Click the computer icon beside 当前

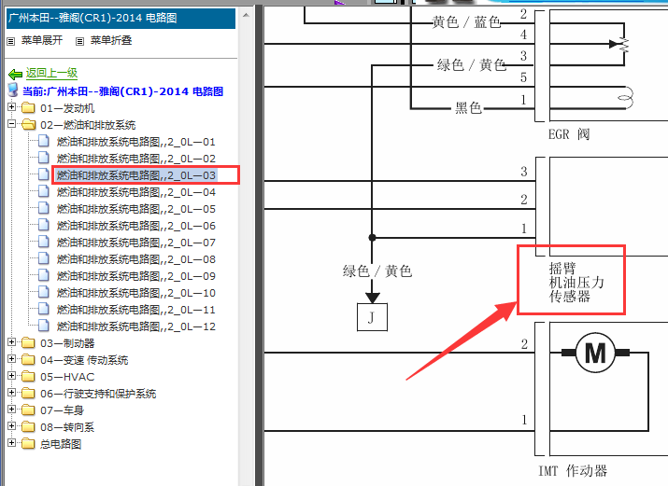tap(13, 90)
